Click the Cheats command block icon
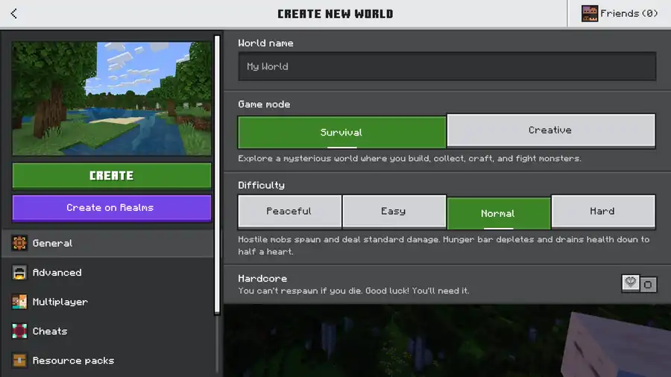Image resolution: width=671 pixels, height=377 pixels. click(19, 331)
